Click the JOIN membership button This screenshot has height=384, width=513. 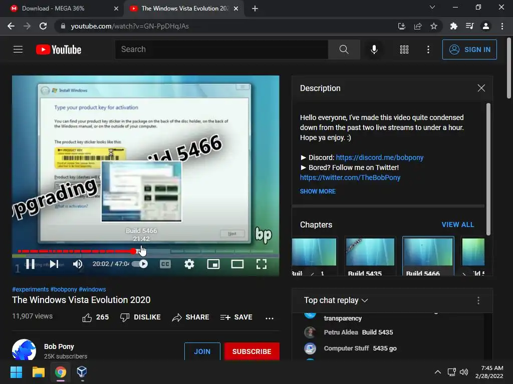202,351
